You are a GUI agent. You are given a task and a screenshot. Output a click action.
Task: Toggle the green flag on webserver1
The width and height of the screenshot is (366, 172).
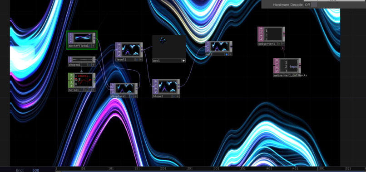279,43
